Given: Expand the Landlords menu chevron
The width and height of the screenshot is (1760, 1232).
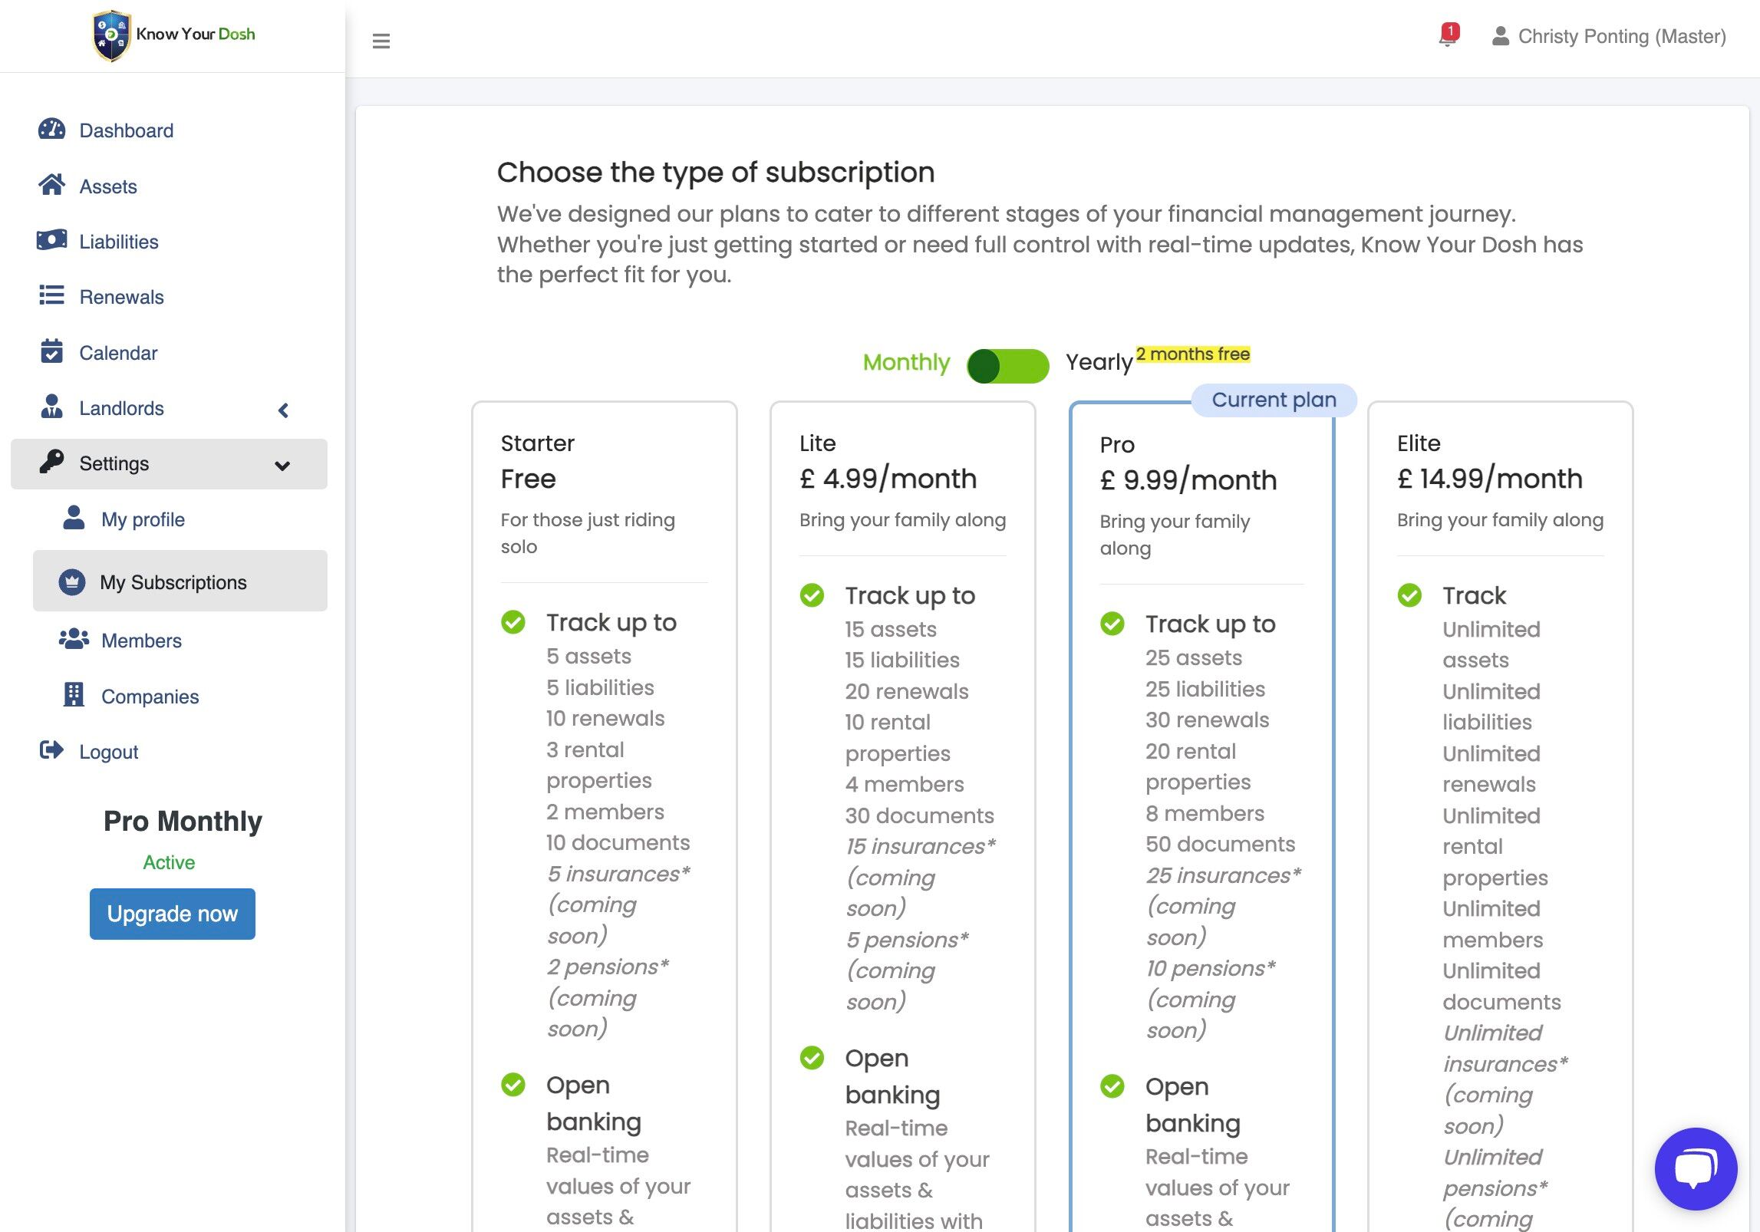Looking at the screenshot, I should pos(283,410).
